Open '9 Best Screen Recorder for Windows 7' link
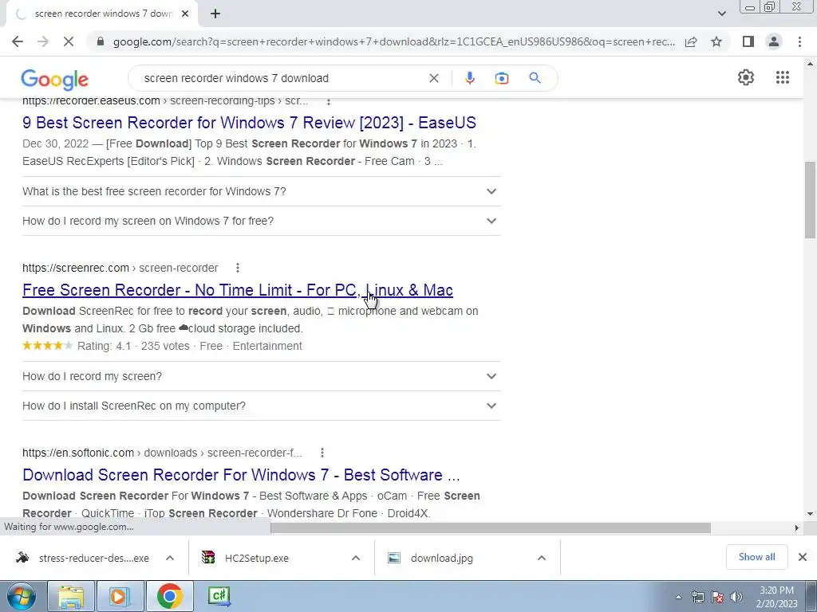The width and height of the screenshot is (817, 612). (x=249, y=123)
